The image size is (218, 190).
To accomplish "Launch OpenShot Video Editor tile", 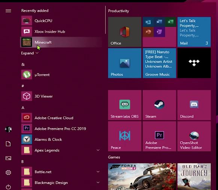I will point(194,136).
